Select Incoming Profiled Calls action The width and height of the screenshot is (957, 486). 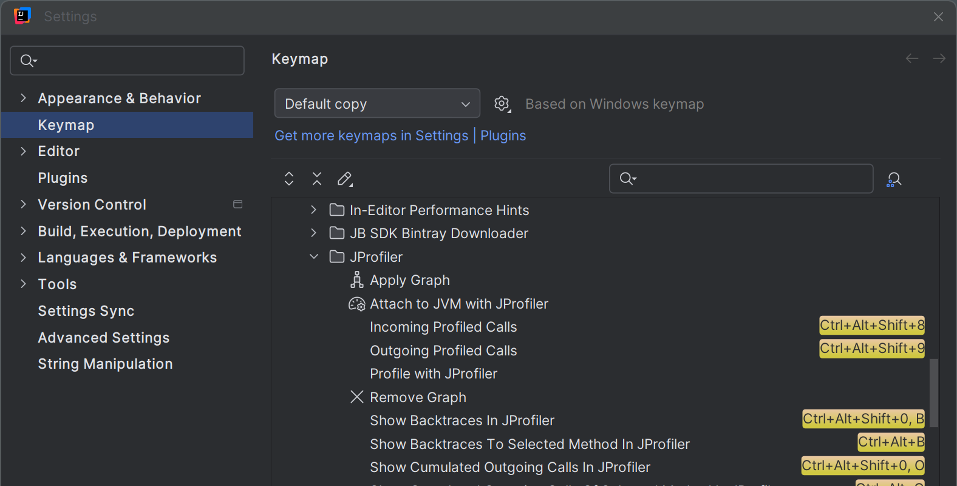tap(443, 327)
